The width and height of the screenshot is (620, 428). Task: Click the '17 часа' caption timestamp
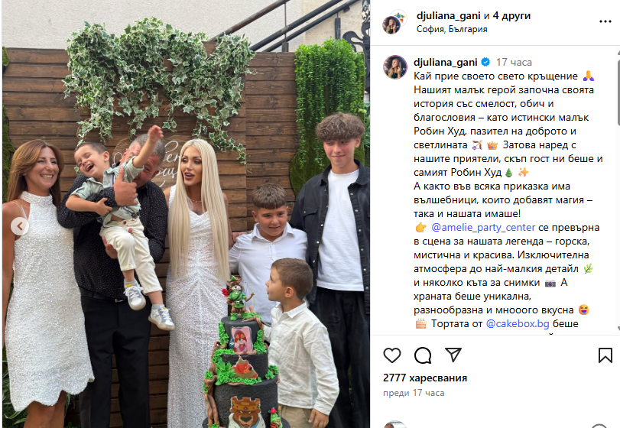tap(514, 62)
